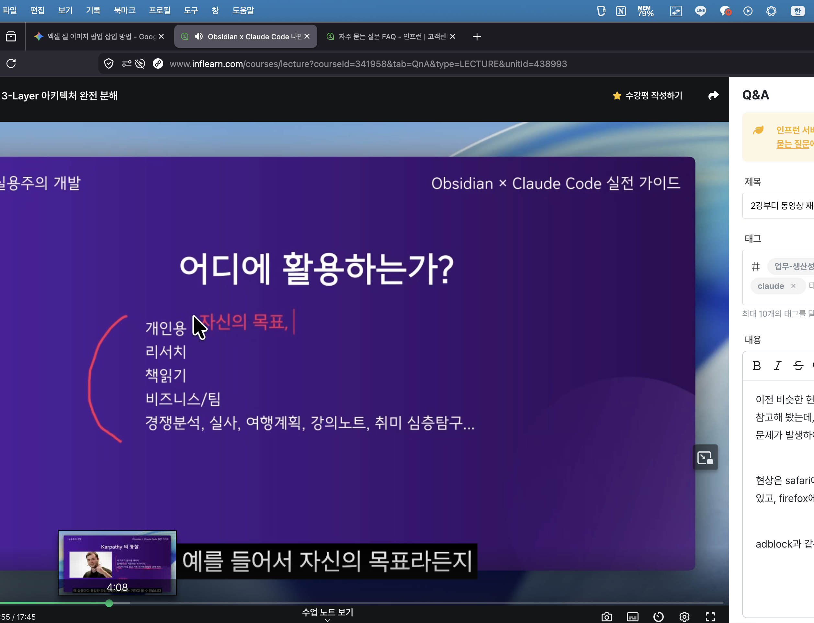
Task: Open a new tab with the plus button
Action: point(477,36)
